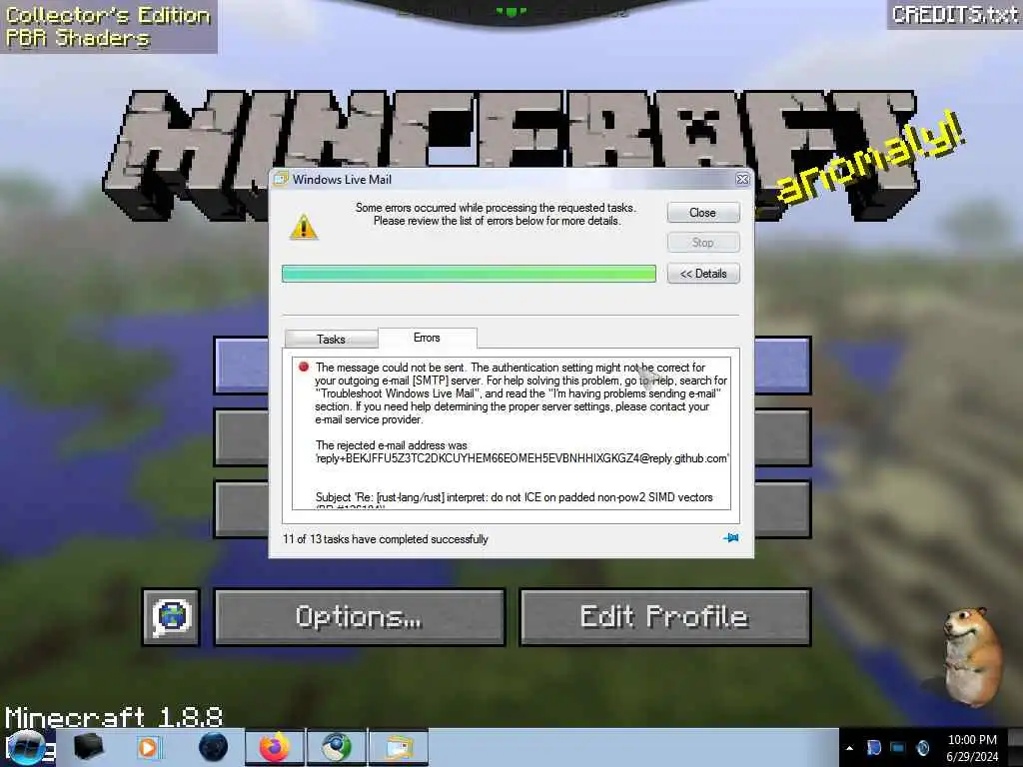
Task: Switch to Windows Live Mail taskbar icon
Action: [x=399, y=747]
